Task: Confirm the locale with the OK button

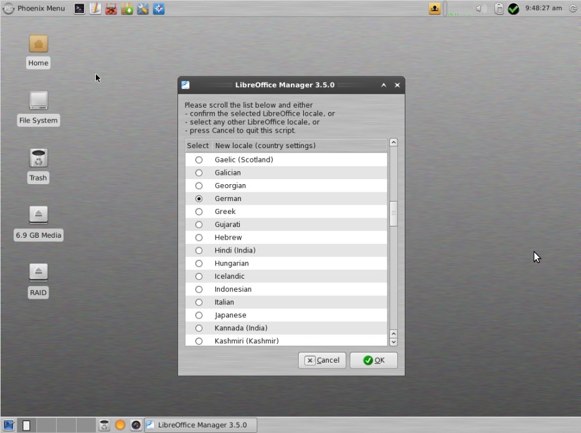Action: pyautogui.click(x=374, y=360)
